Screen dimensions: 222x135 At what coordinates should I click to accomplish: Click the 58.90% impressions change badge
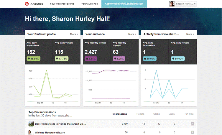click(x=34, y=59)
